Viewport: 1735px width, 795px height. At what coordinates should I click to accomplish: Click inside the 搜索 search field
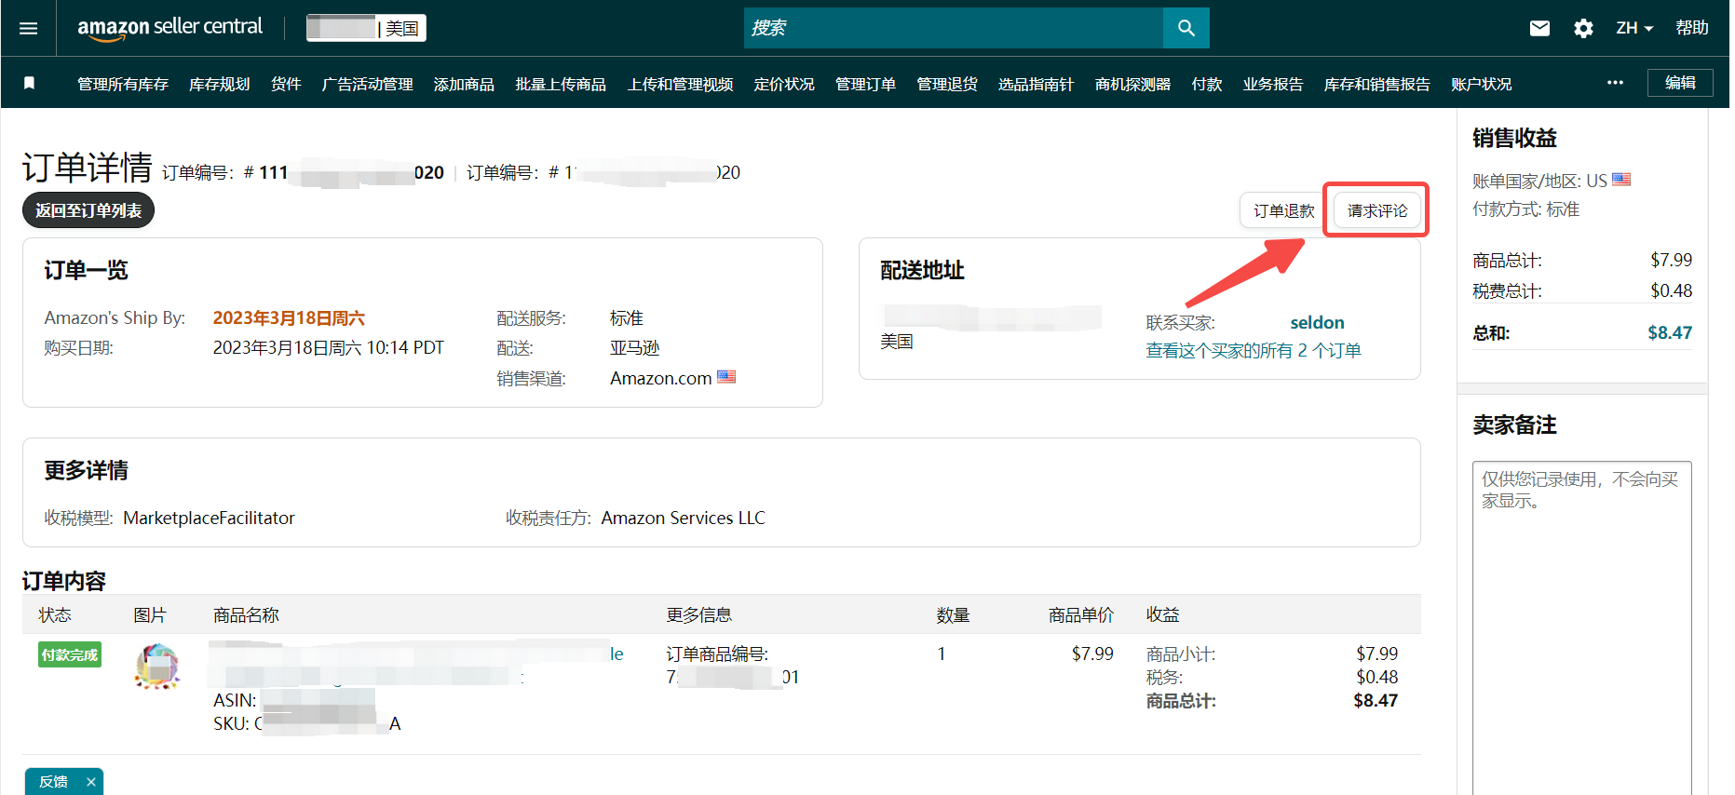click(954, 28)
